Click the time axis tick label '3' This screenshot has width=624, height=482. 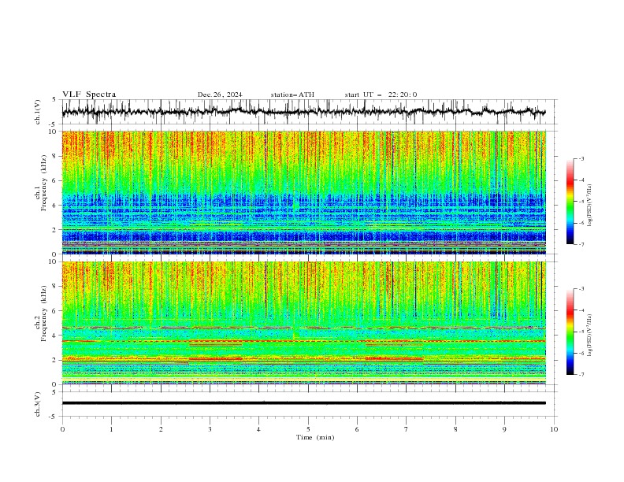coord(210,429)
